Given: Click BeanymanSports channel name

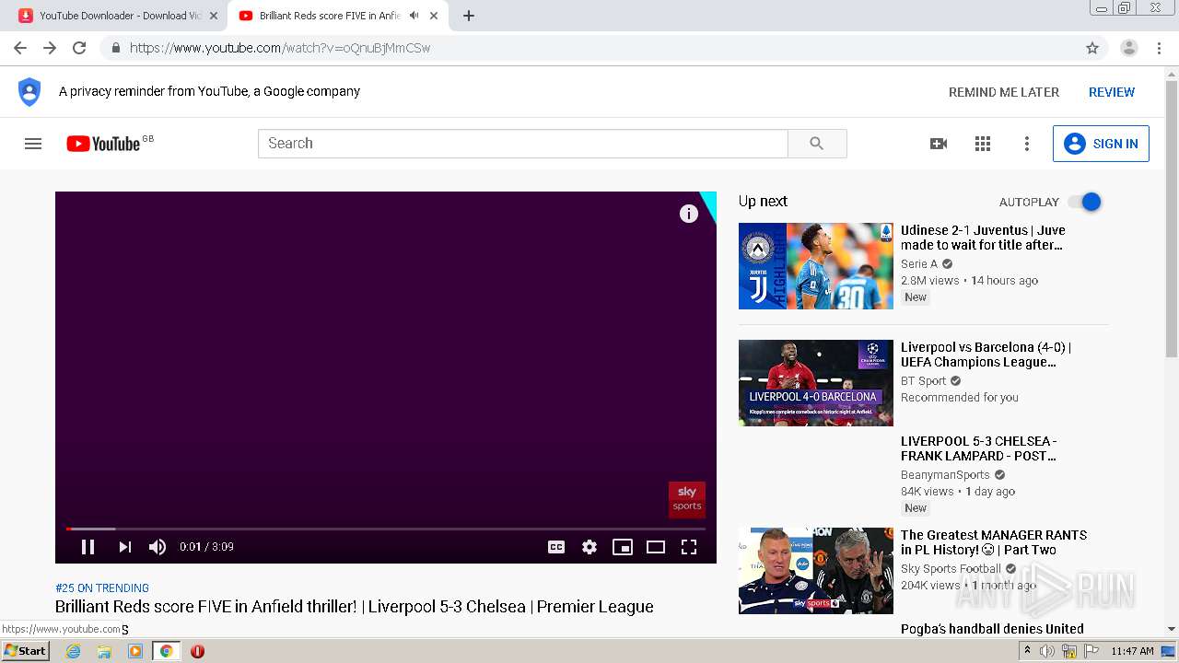Looking at the screenshot, I should point(945,475).
